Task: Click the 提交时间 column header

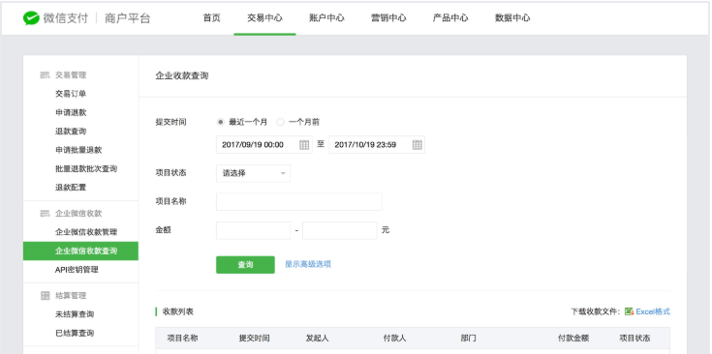Action: pos(254,339)
